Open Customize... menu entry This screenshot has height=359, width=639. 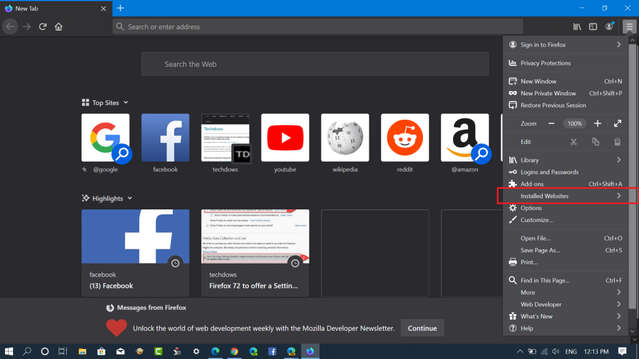point(565,220)
